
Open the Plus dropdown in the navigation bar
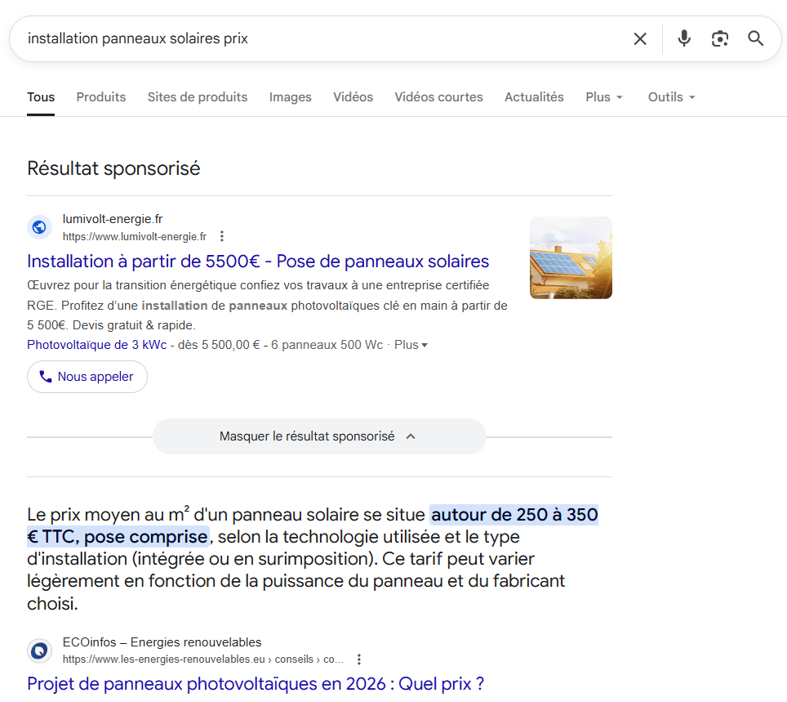click(x=603, y=96)
